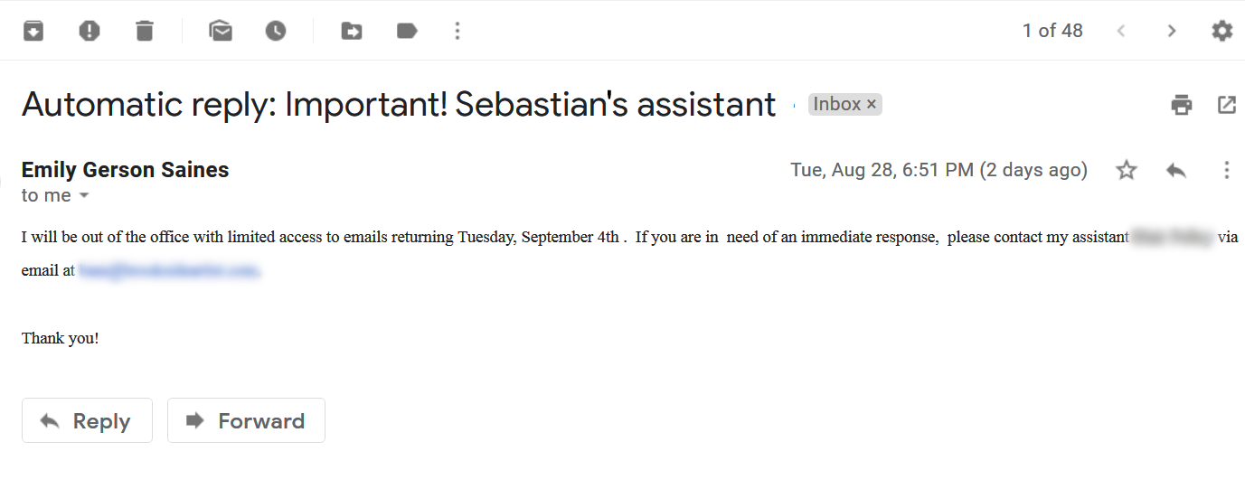Remove the Inbox label with the x
This screenshot has width=1245, height=489.
[x=872, y=105]
